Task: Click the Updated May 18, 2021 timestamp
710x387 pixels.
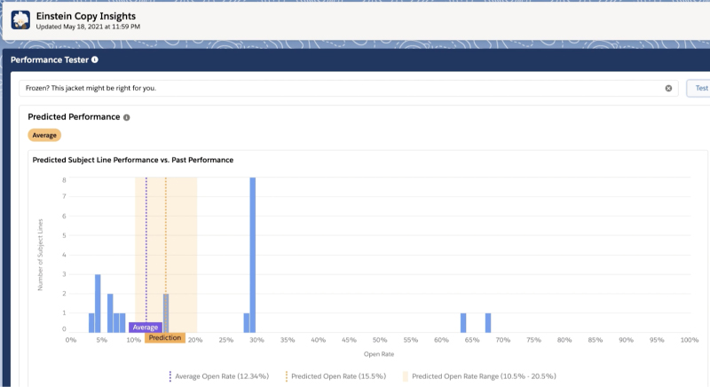Action: coord(88,27)
